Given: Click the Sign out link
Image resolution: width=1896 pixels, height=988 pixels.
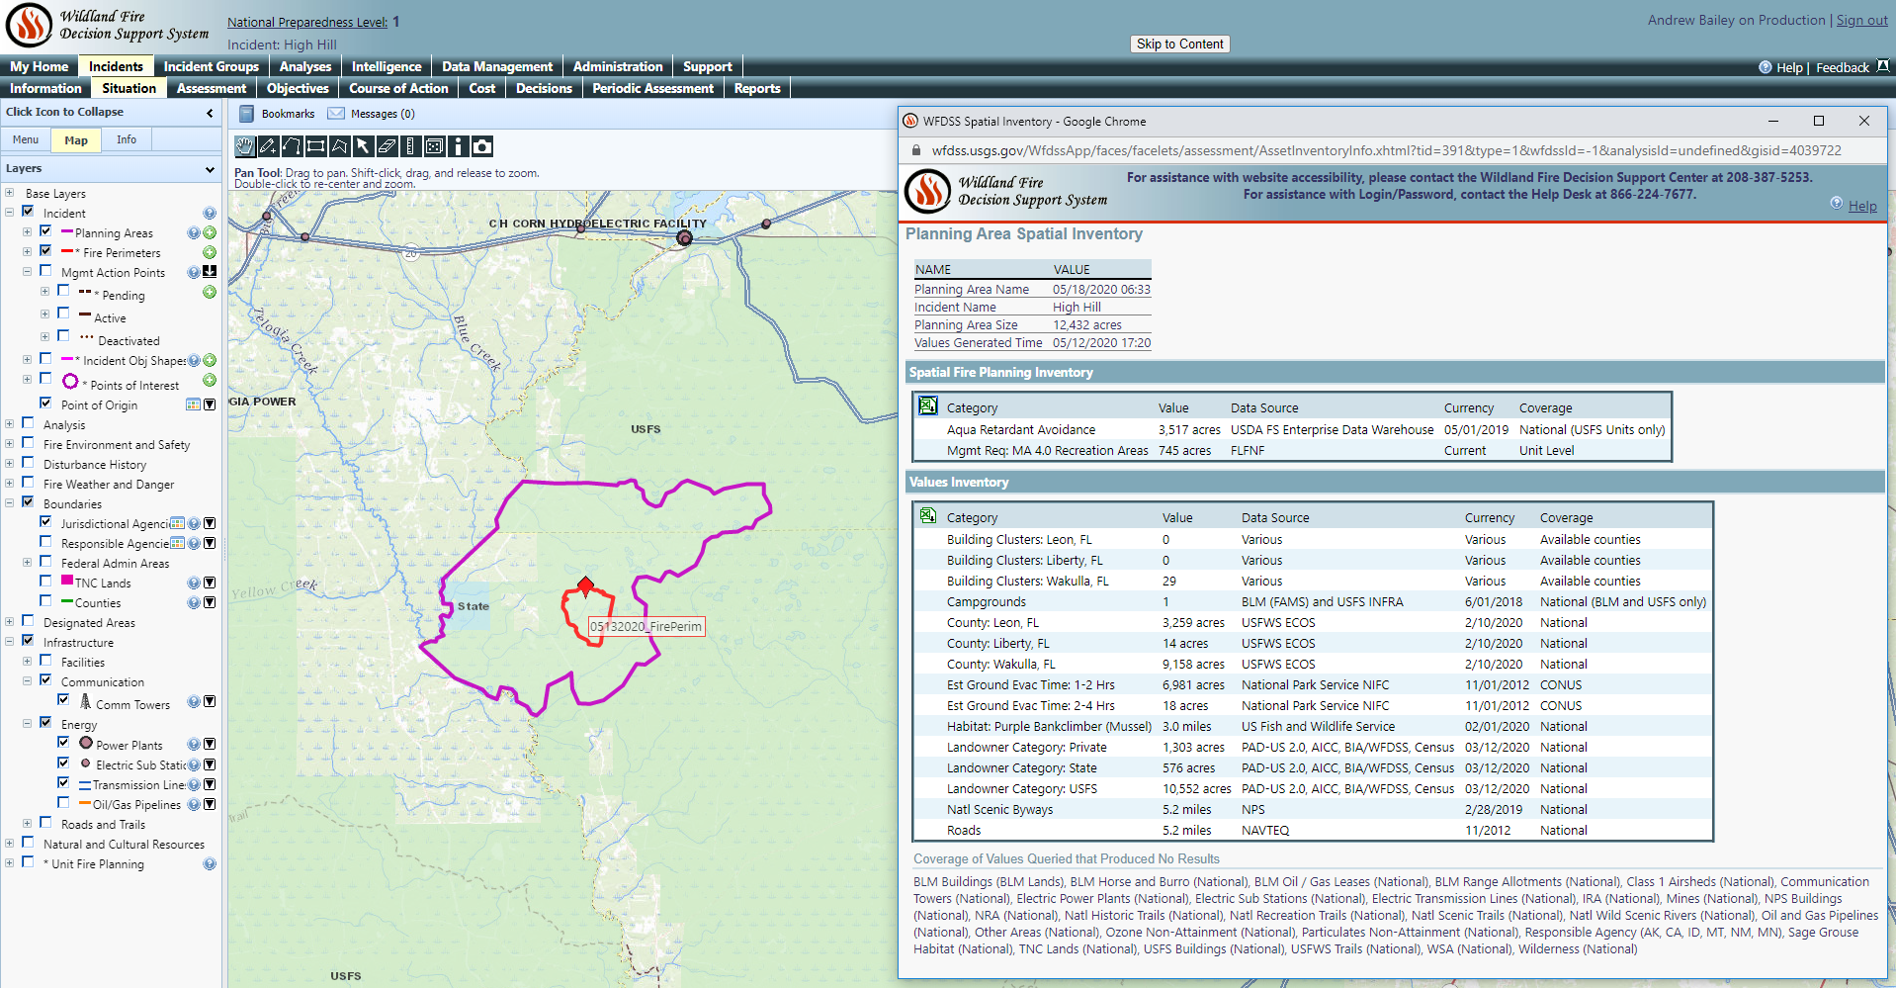Looking at the screenshot, I should click(x=1861, y=20).
